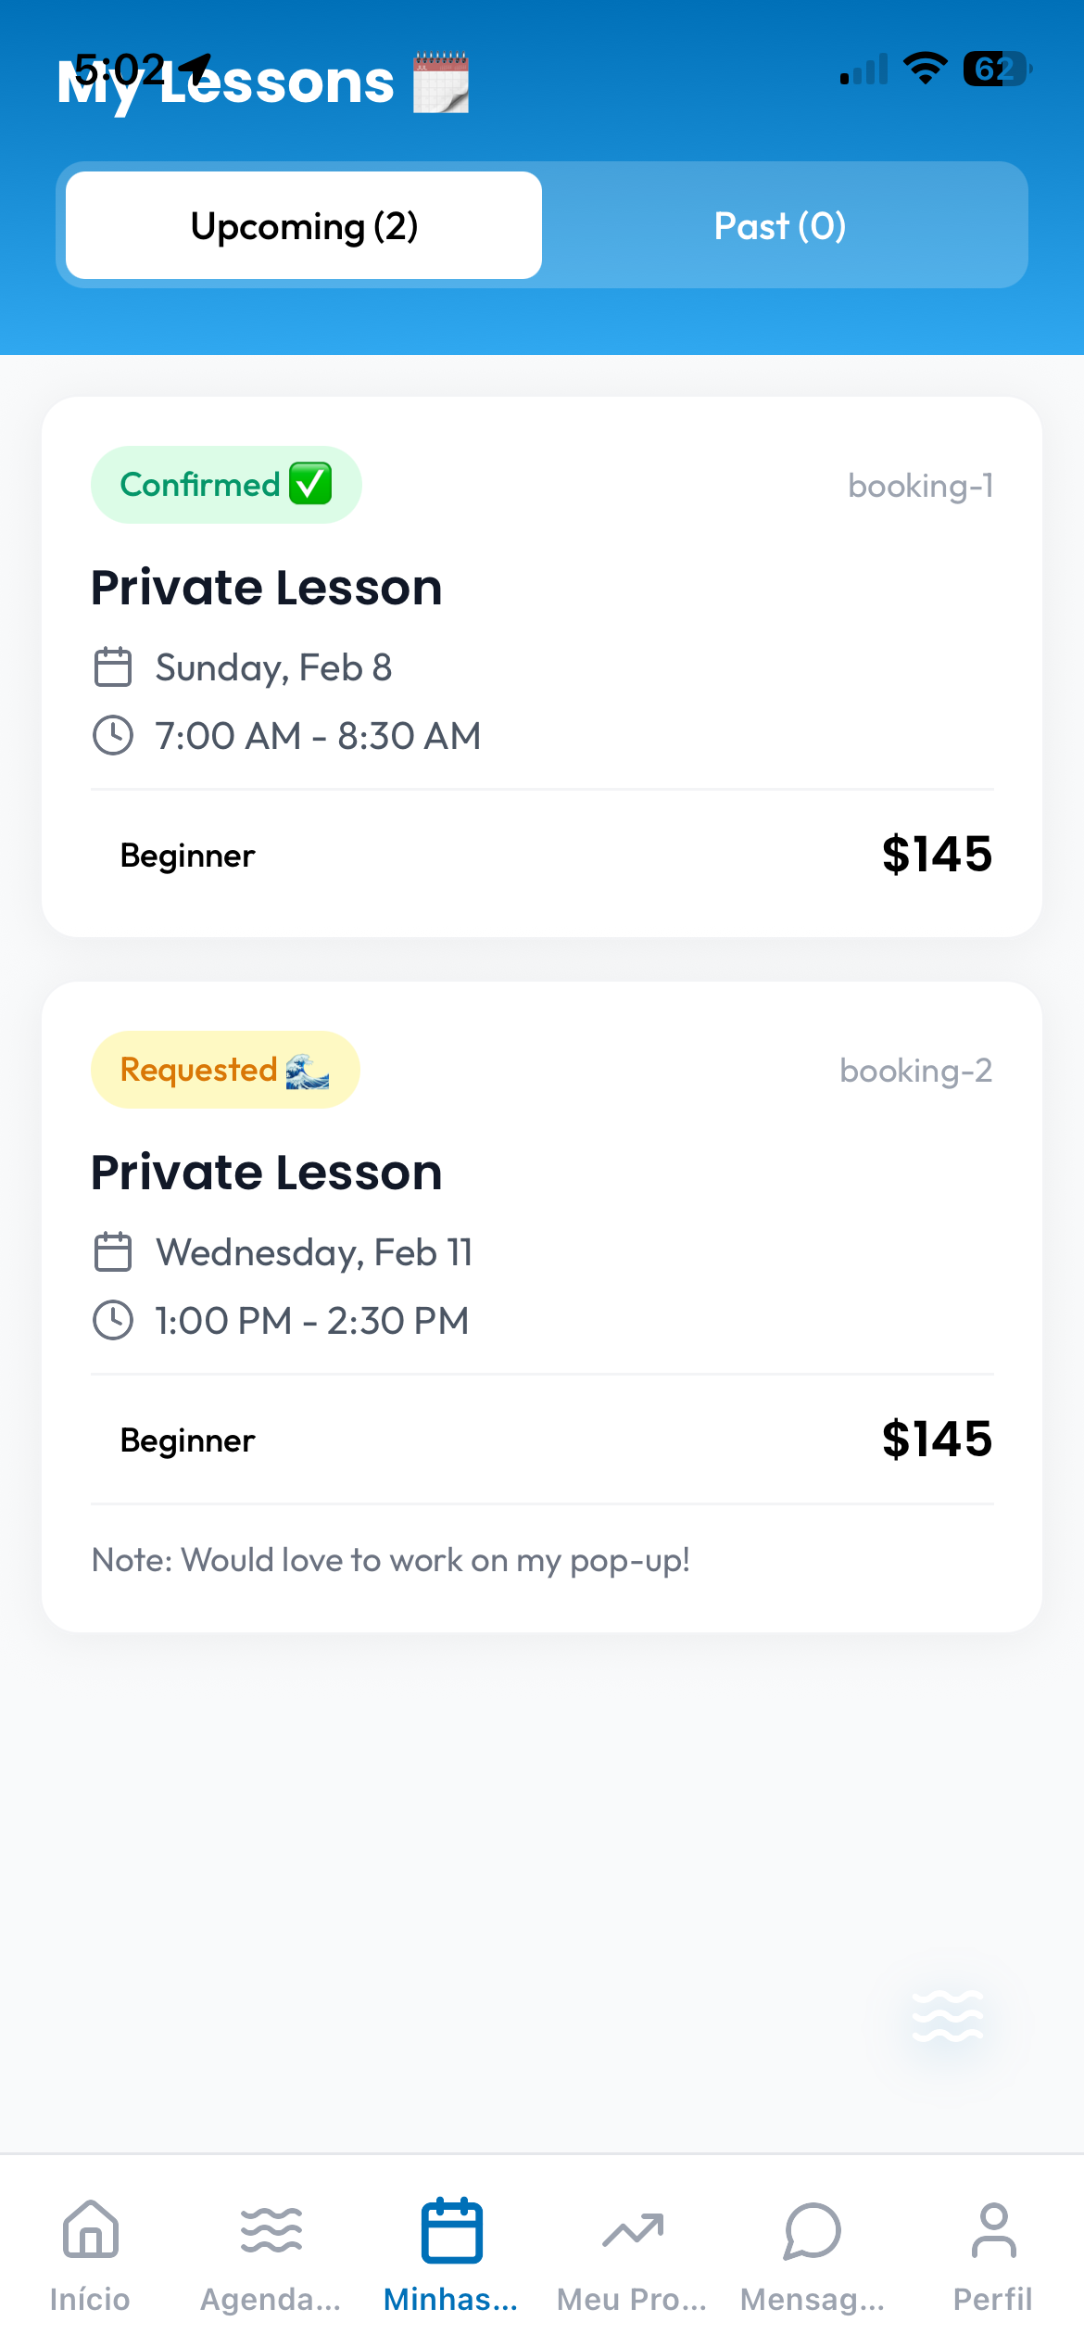Open the booking-2 Private Lesson title

click(x=267, y=1173)
